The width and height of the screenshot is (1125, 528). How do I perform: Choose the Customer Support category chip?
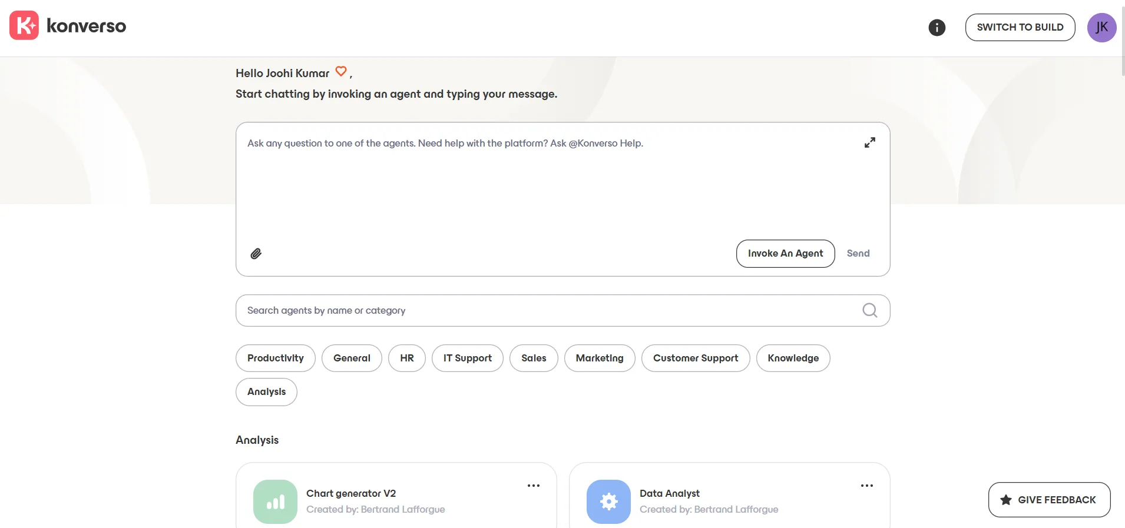pyautogui.click(x=696, y=358)
